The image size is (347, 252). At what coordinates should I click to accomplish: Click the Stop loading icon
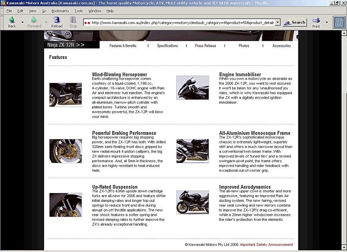(x=73, y=20)
